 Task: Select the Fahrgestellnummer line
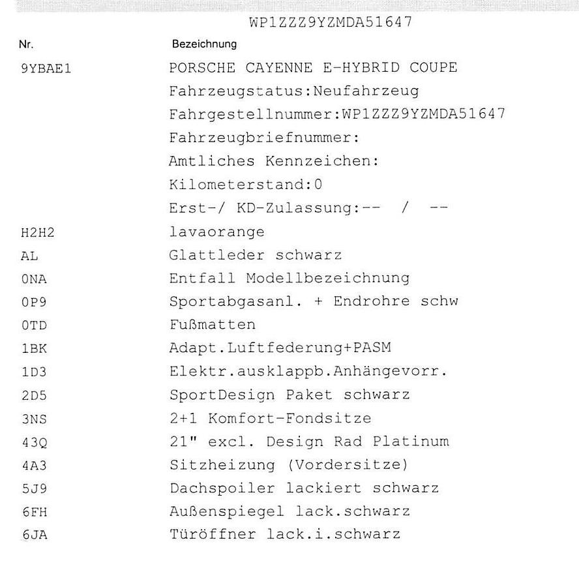click(336, 114)
